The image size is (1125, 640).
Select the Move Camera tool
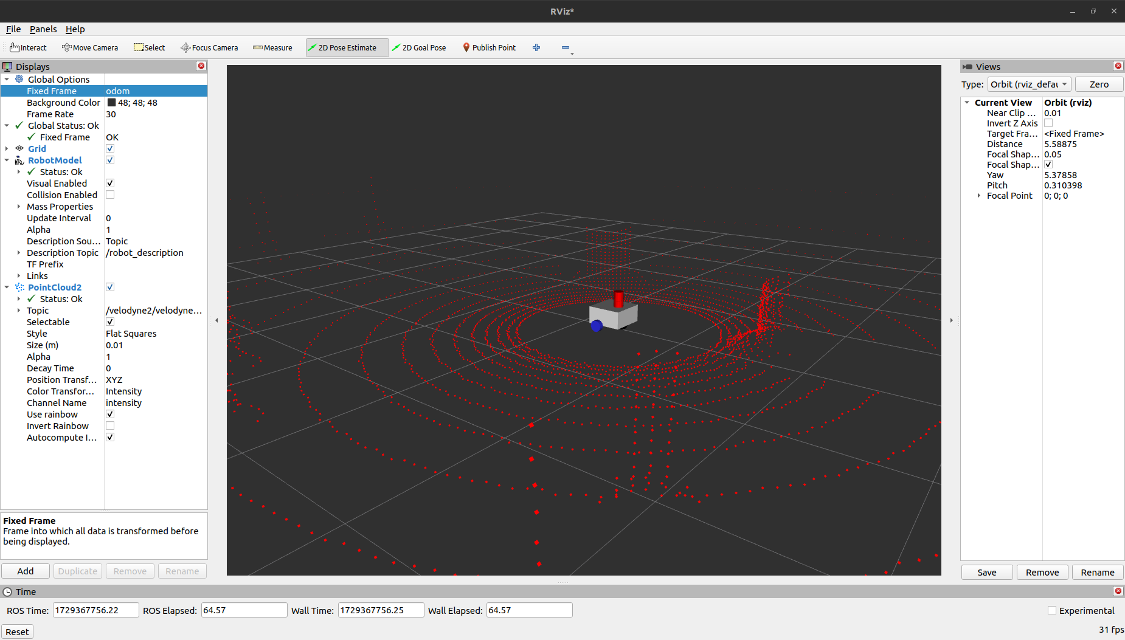tap(90, 47)
